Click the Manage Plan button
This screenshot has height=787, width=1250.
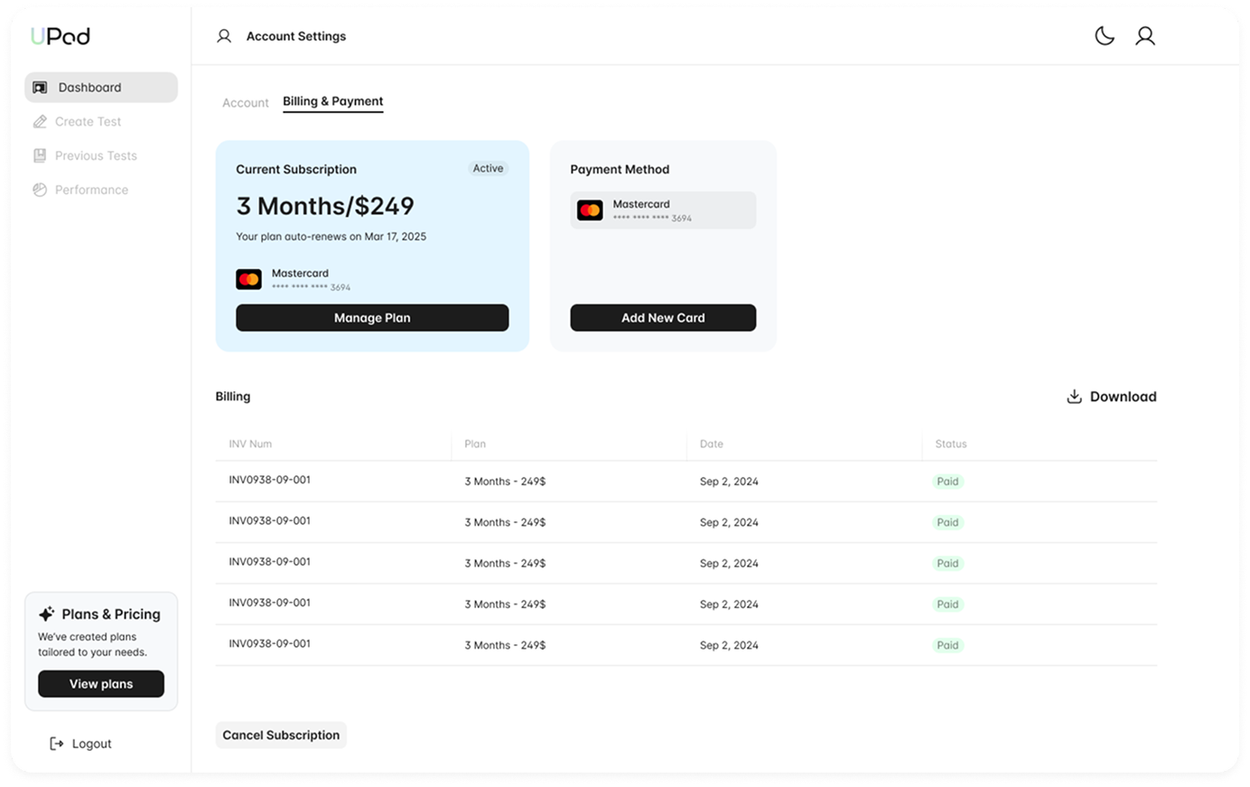click(x=372, y=317)
